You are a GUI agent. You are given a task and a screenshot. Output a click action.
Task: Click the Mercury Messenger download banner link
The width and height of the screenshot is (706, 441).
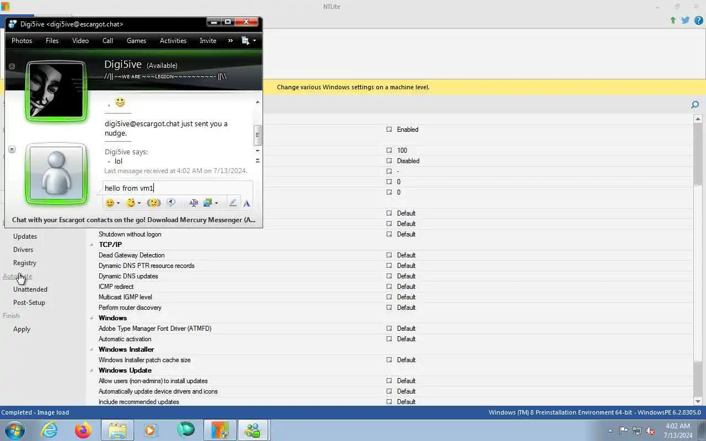click(133, 219)
